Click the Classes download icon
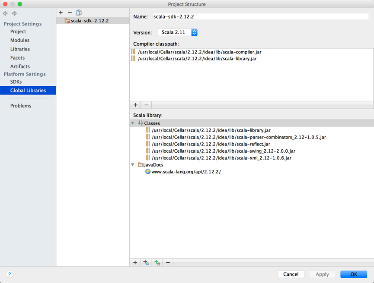The image size is (374, 283). click(x=141, y=123)
